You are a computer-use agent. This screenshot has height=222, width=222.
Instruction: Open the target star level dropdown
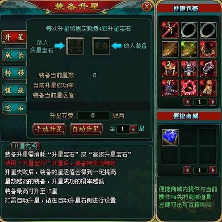pos(133,129)
